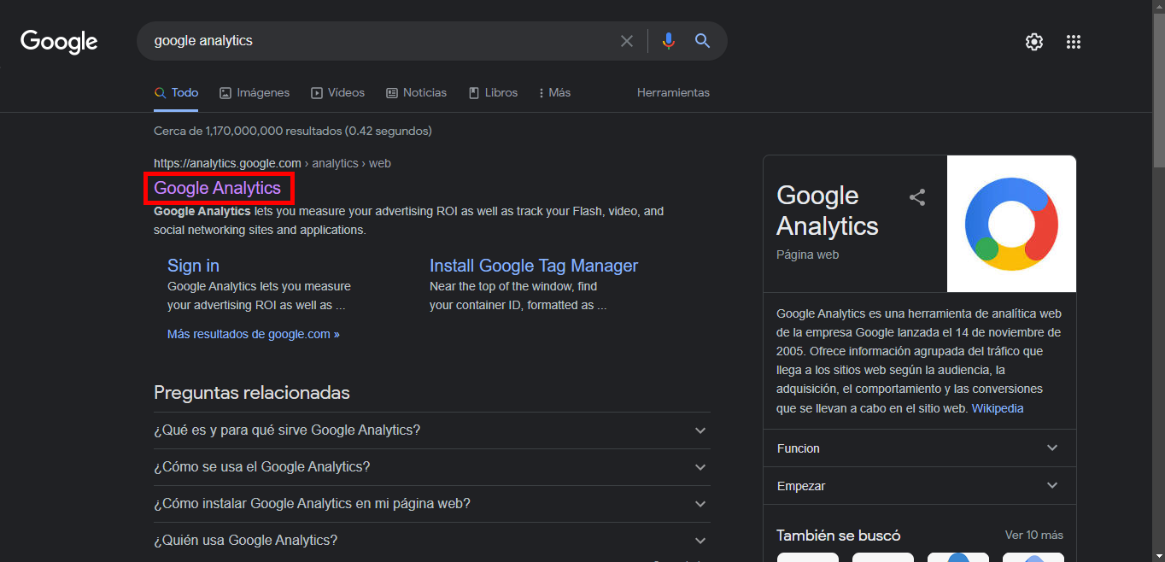Viewport: 1165px width, 562px height.
Task: Open the Más menu
Action: coord(554,93)
